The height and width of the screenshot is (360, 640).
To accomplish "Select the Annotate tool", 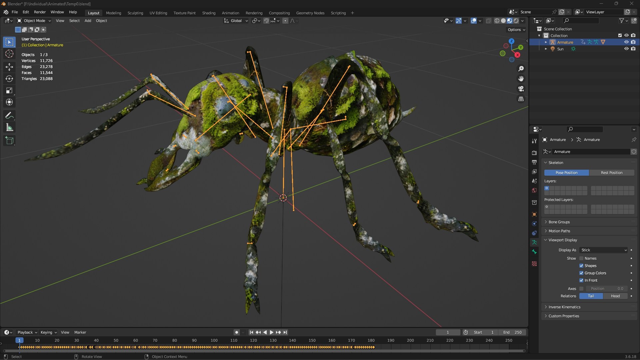I will pyautogui.click(x=9, y=116).
